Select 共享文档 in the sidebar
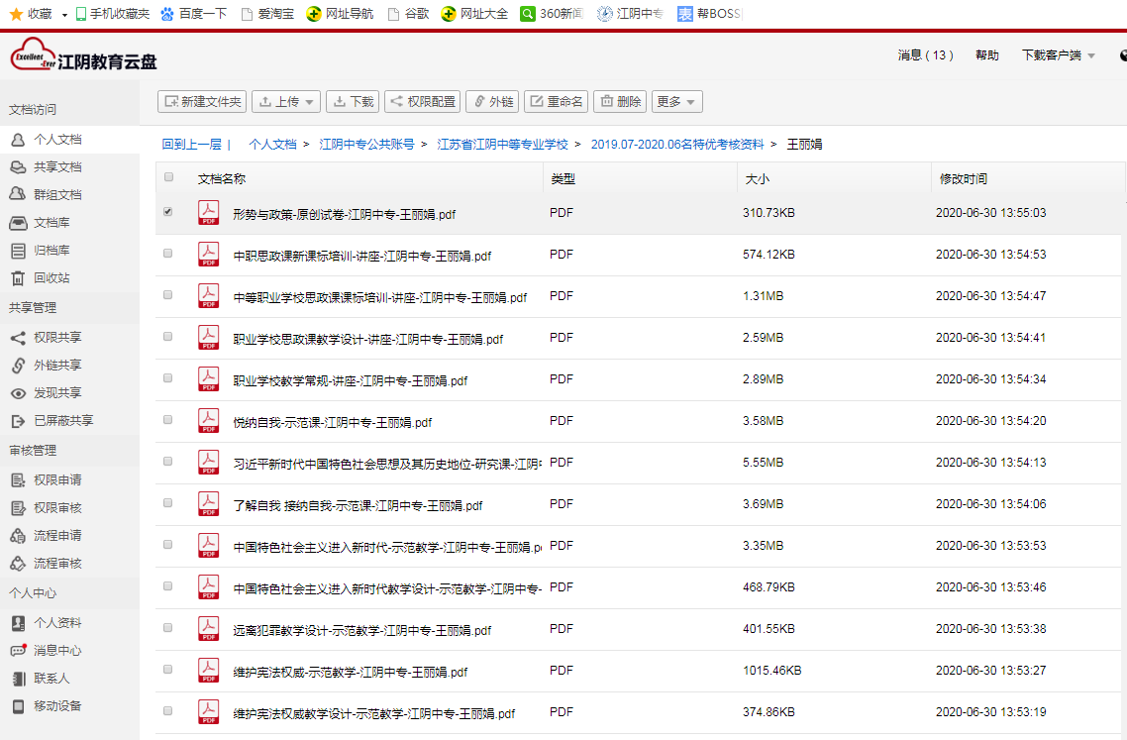 pos(57,167)
